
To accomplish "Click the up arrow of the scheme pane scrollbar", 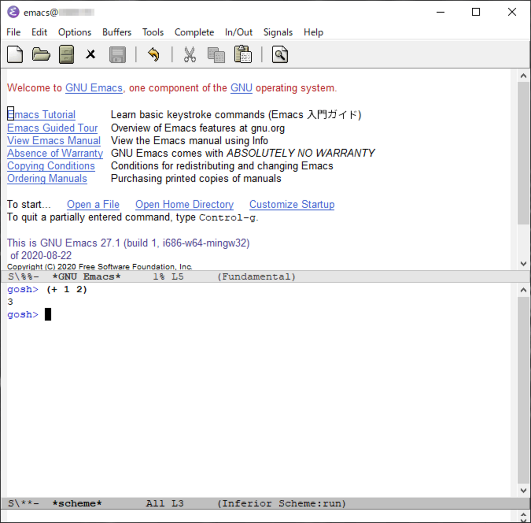I will coord(523,290).
